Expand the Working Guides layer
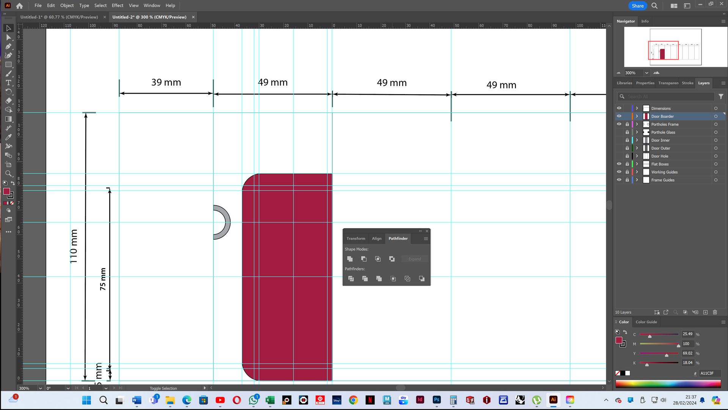The image size is (728, 410). point(637,172)
